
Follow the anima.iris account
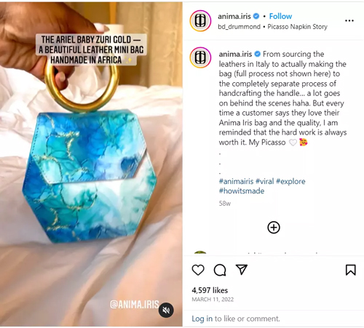280,16
